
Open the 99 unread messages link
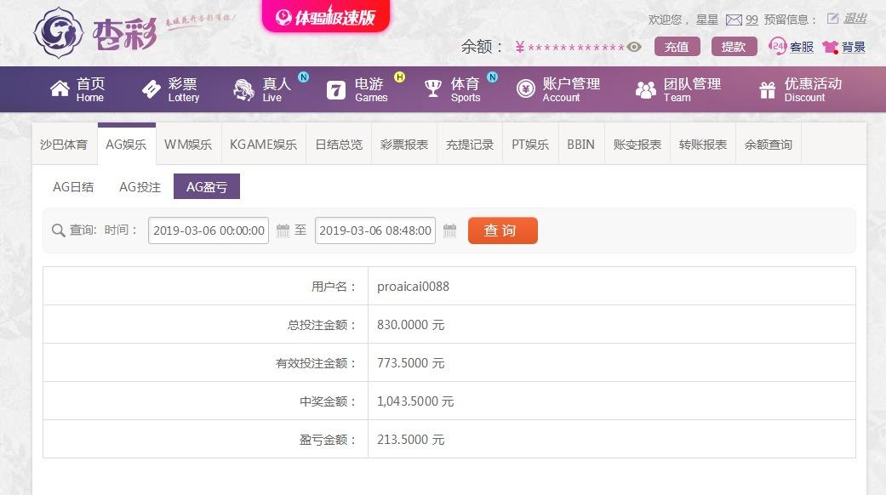point(752,20)
